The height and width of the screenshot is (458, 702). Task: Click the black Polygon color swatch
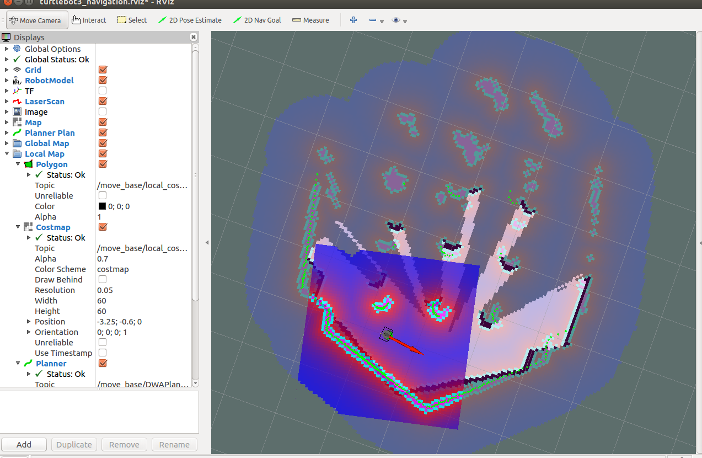click(102, 206)
